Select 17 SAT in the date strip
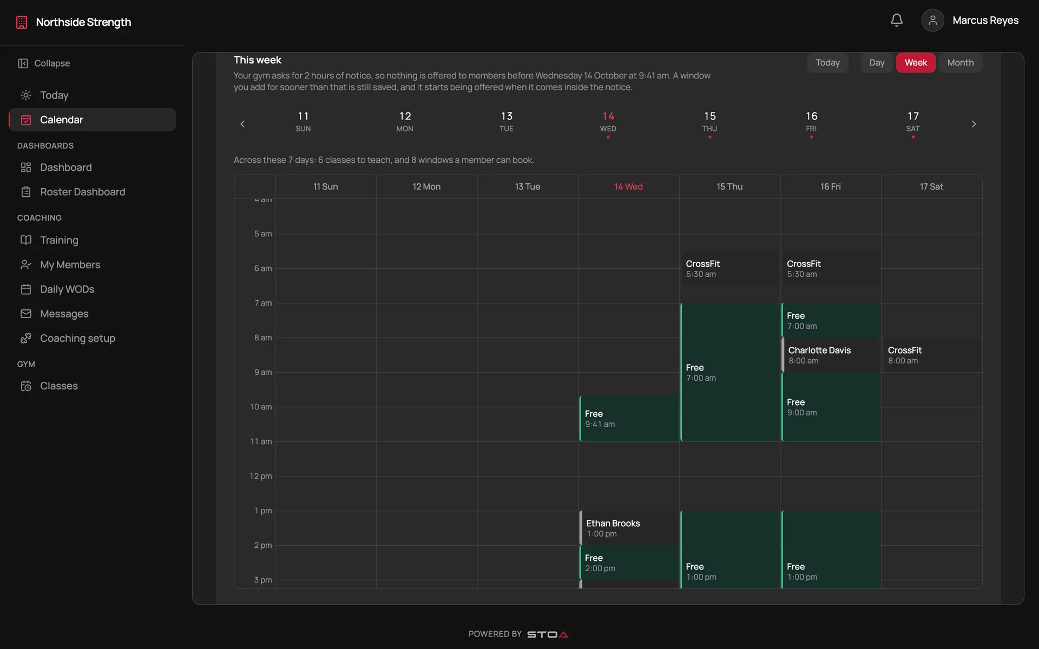This screenshot has height=649, width=1039. pos(913,124)
